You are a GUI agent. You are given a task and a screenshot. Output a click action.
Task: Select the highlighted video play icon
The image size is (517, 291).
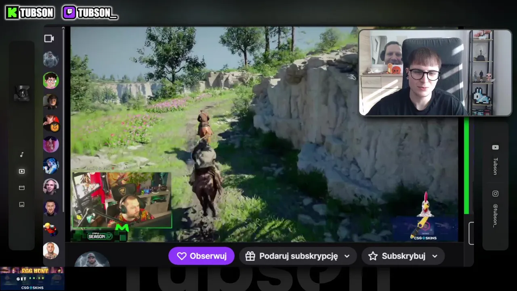pos(22,171)
